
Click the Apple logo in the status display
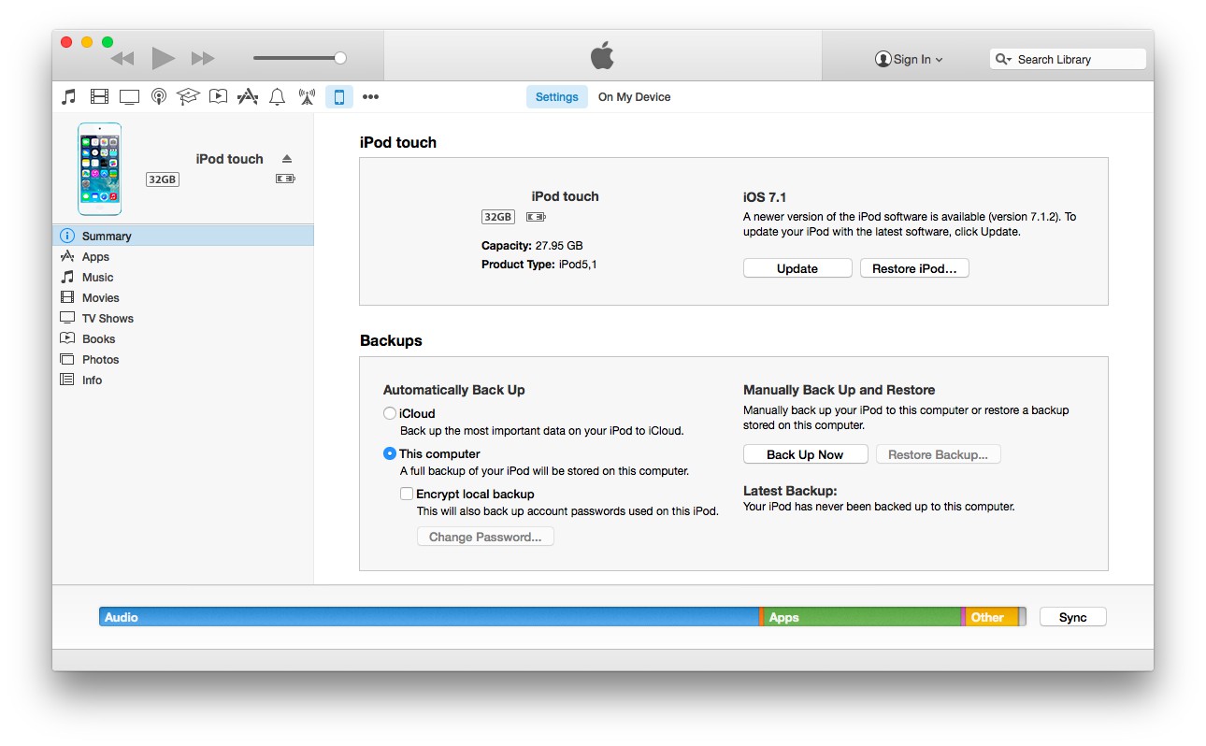coord(602,56)
